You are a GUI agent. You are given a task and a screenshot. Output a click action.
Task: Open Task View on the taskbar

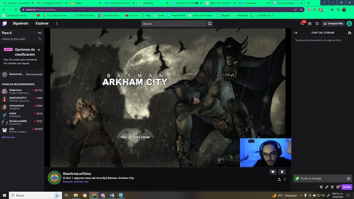click(x=66, y=195)
